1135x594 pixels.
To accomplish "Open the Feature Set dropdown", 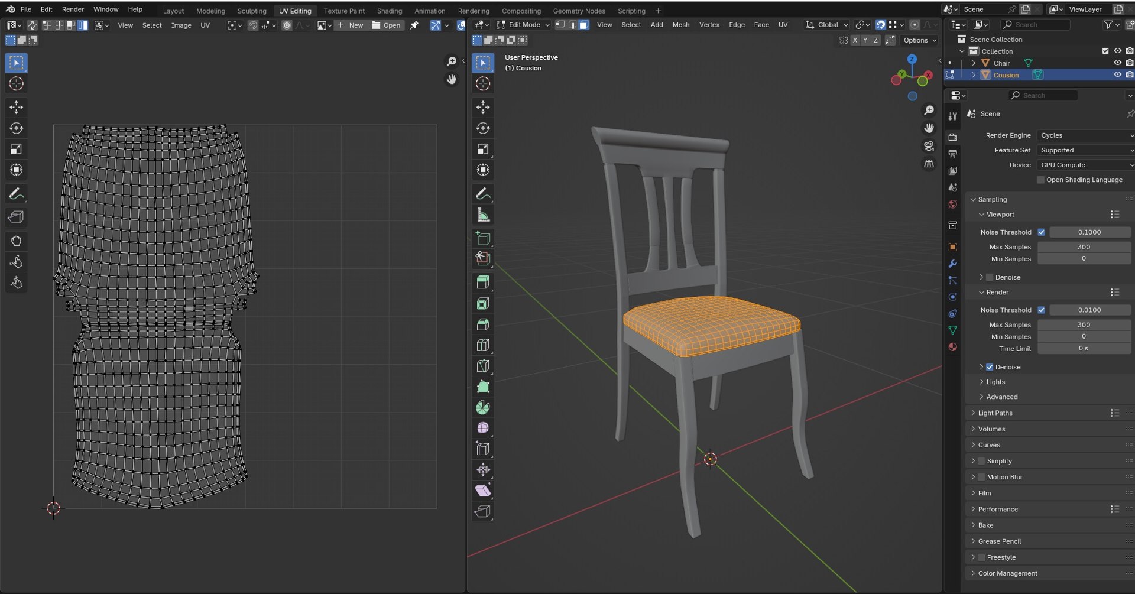I will coord(1086,150).
